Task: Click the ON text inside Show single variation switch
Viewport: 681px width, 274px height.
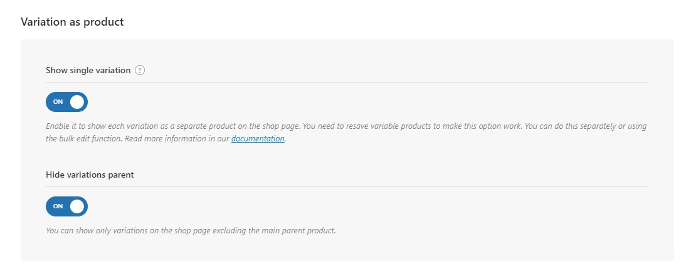Action: tap(58, 102)
